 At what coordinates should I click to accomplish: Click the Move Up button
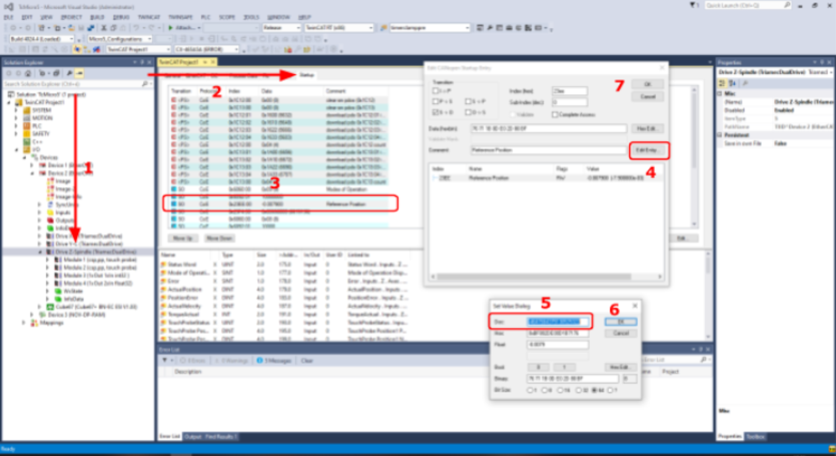tap(183, 238)
